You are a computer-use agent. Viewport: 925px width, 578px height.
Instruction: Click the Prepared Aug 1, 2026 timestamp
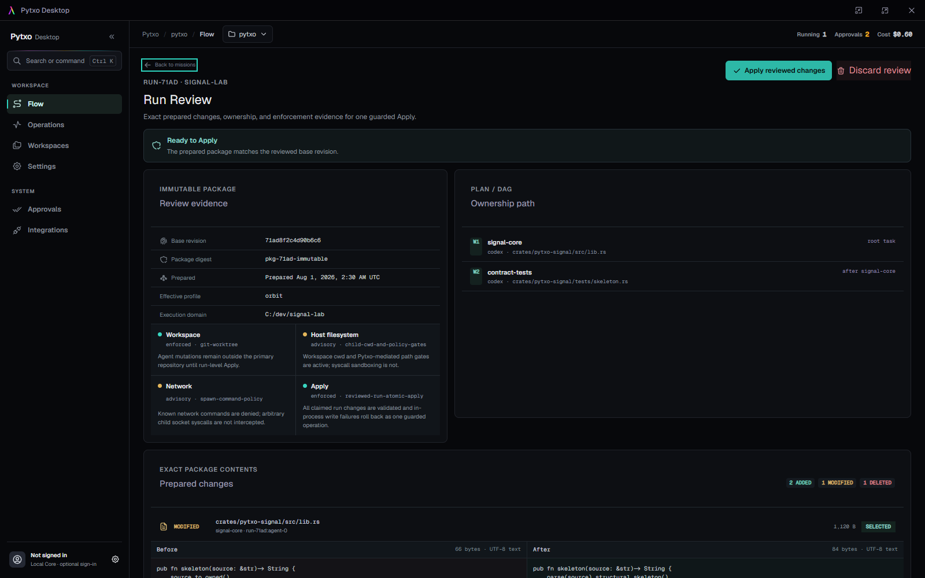(323, 277)
